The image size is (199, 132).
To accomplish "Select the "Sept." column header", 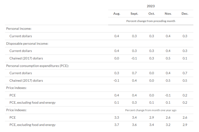I will (134, 14).
